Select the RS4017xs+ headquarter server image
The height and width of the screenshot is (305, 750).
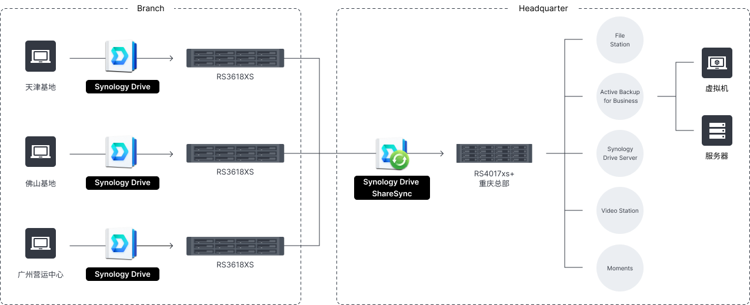click(x=494, y=153)
